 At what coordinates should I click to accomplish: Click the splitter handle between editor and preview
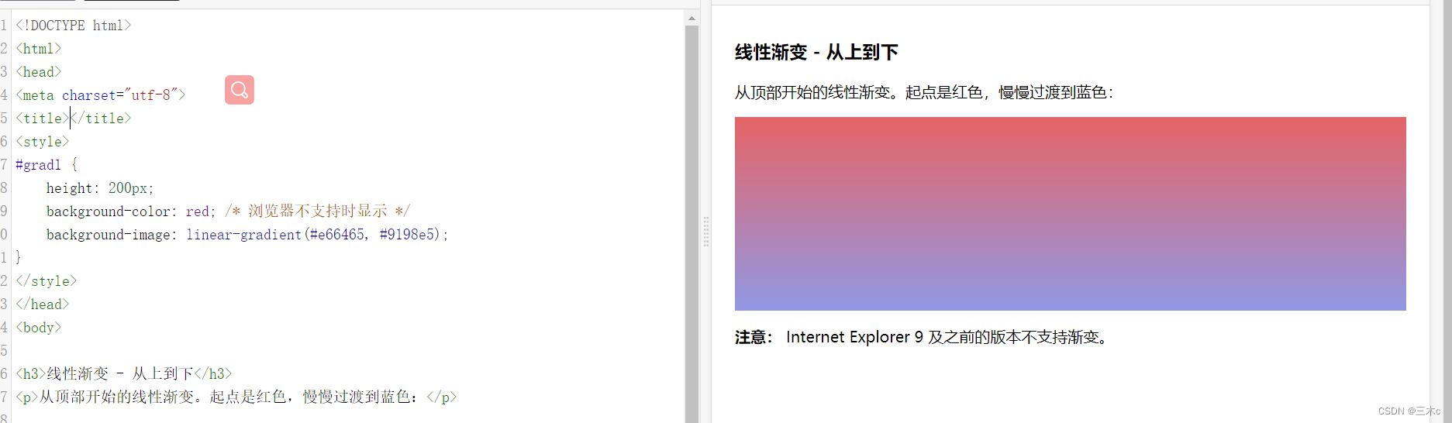(x=705, y=232)
